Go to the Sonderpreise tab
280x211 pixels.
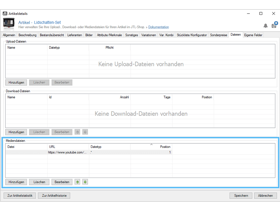point(219,35)
